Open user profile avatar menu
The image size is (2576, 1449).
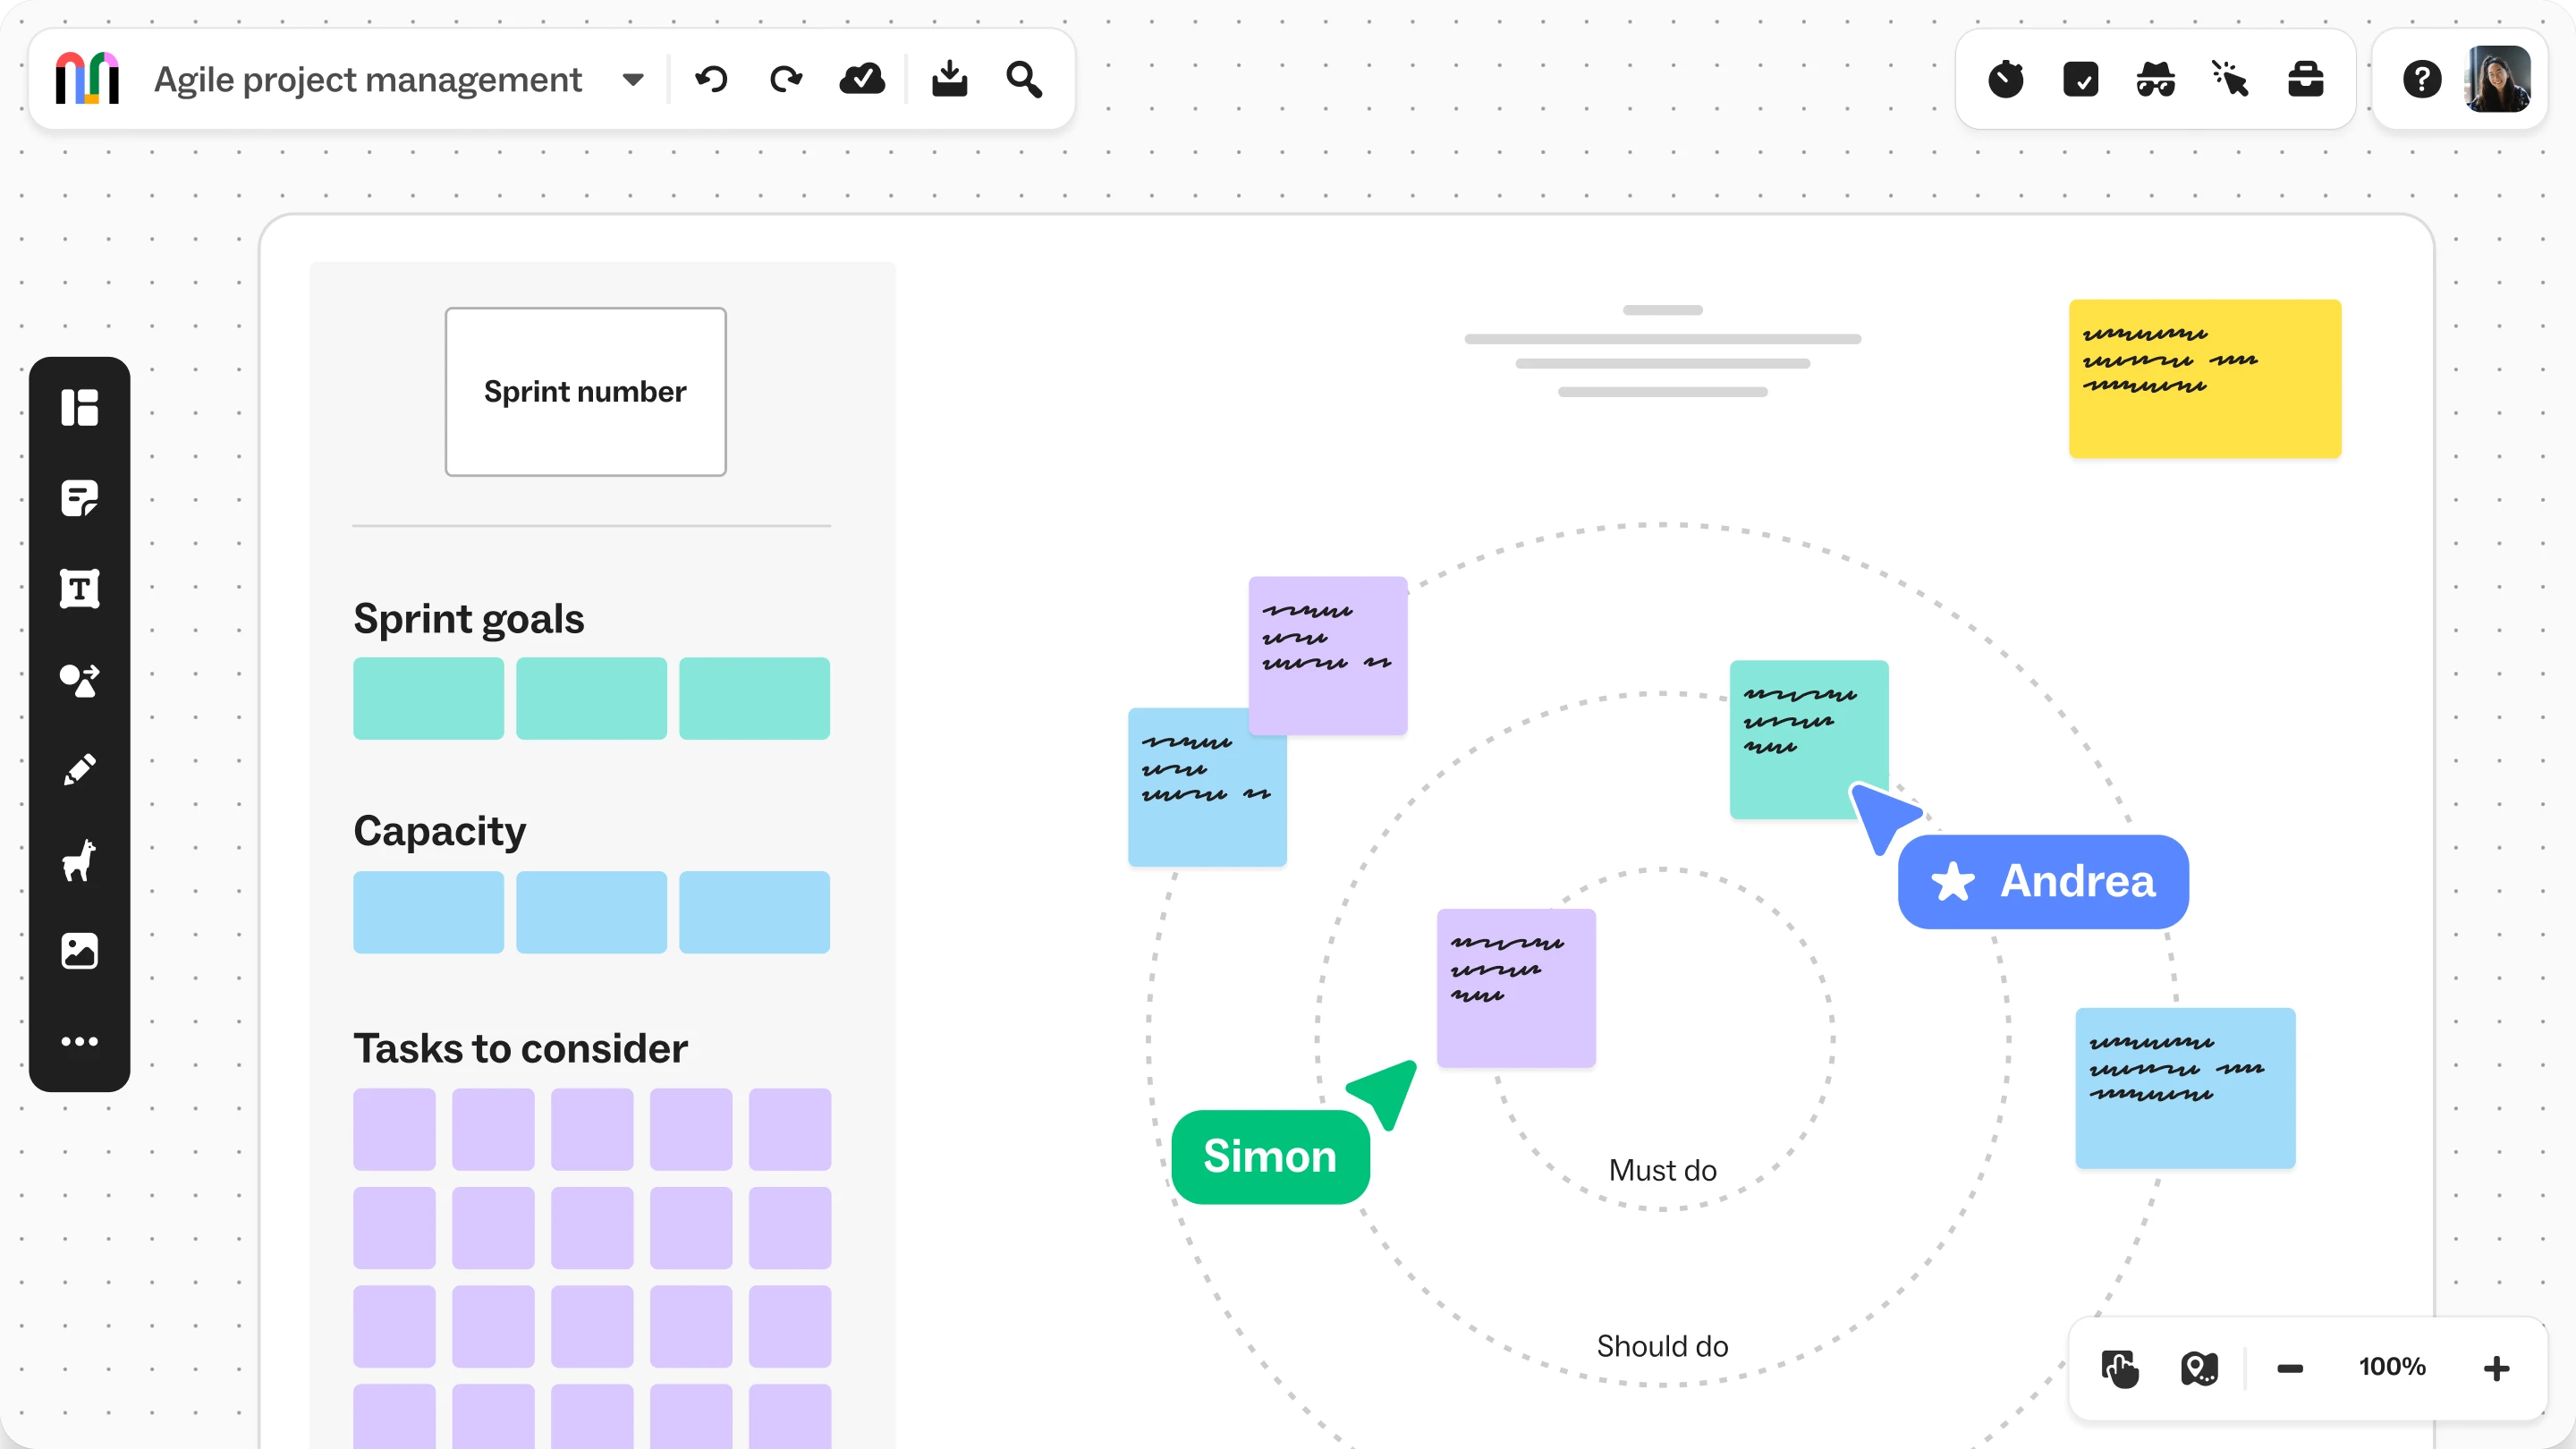coord(2497,79)
